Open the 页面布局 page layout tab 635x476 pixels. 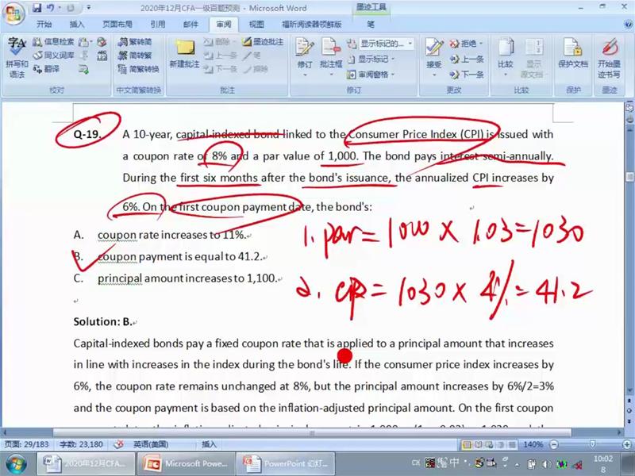coord(117,25)
